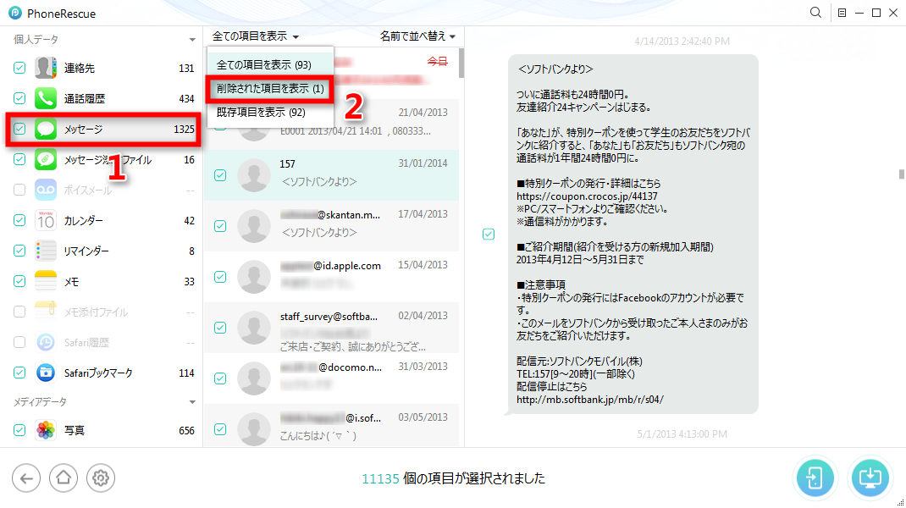906x508 pixels.
Task: Uncheck conversation 157 checkbox
Action: click(x=220, y=175)
